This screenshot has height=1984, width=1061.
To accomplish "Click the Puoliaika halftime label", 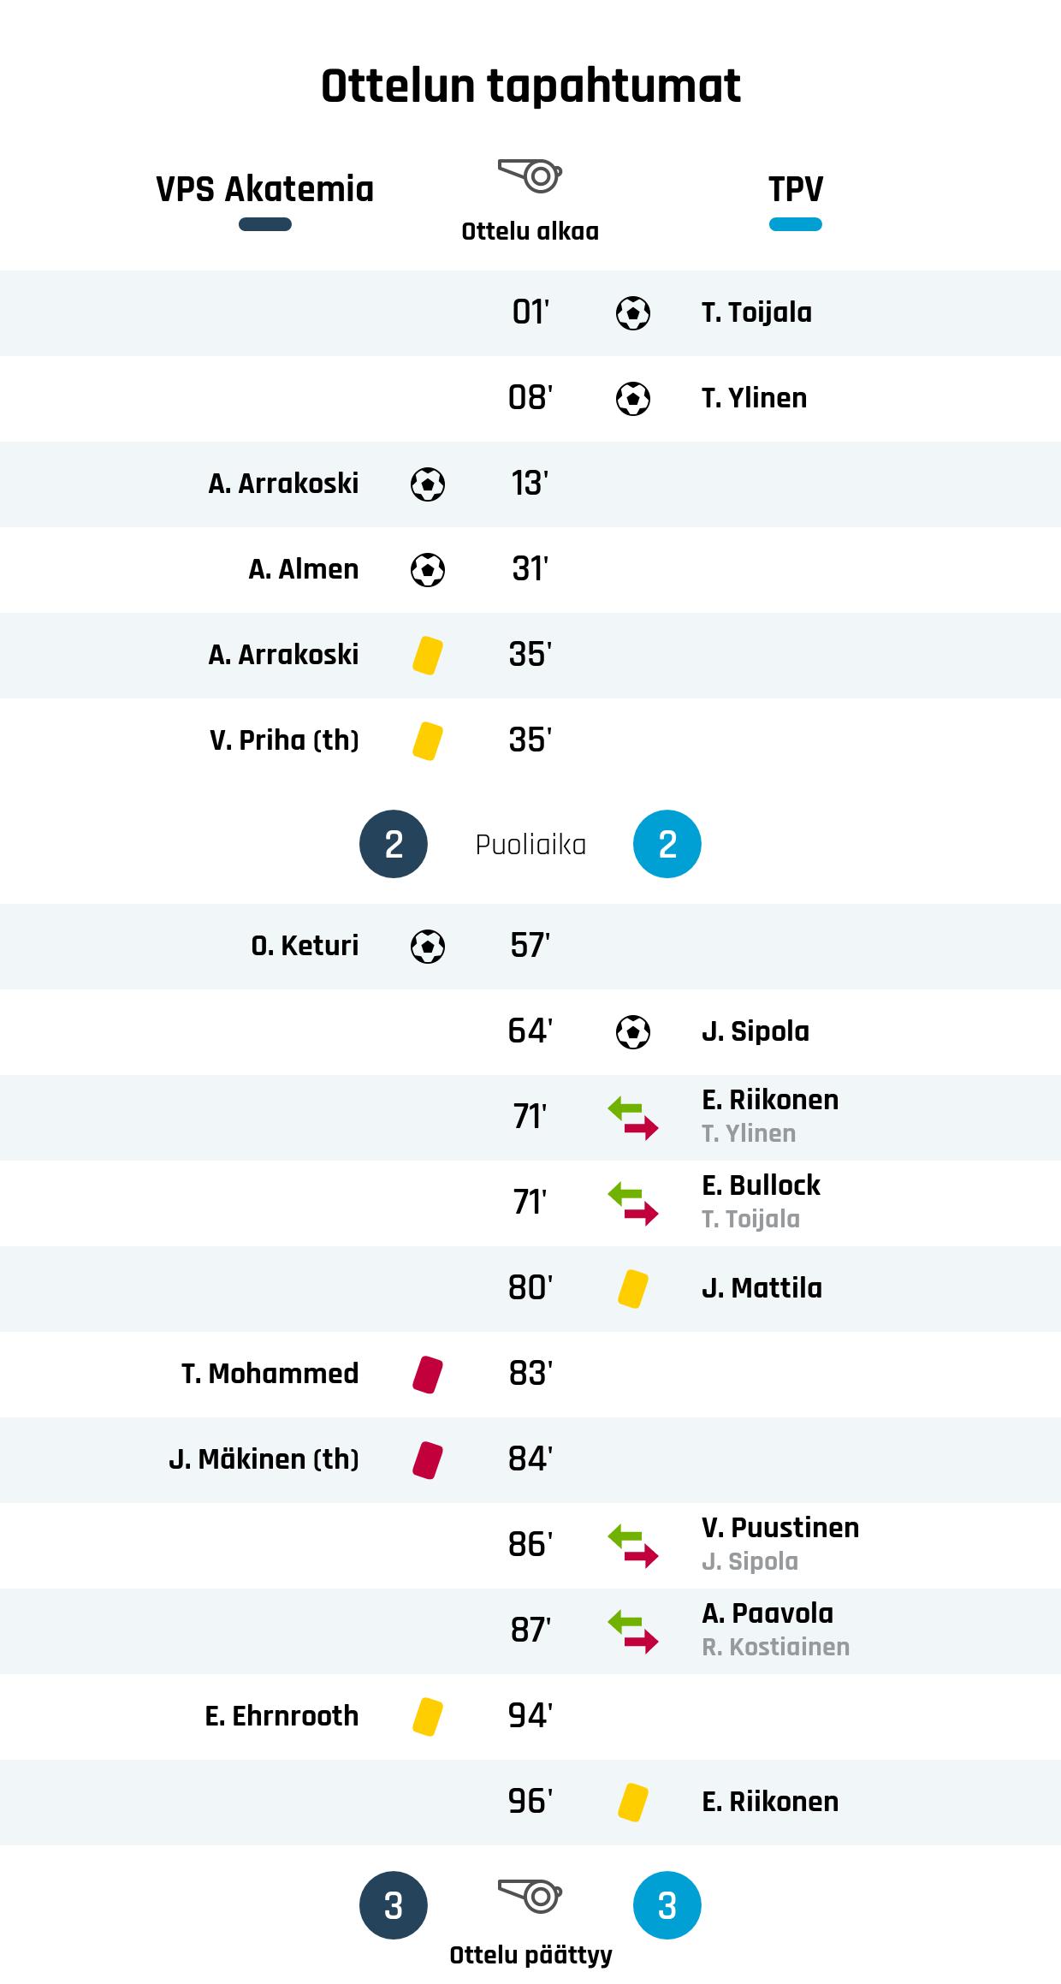I will [530, 845].
